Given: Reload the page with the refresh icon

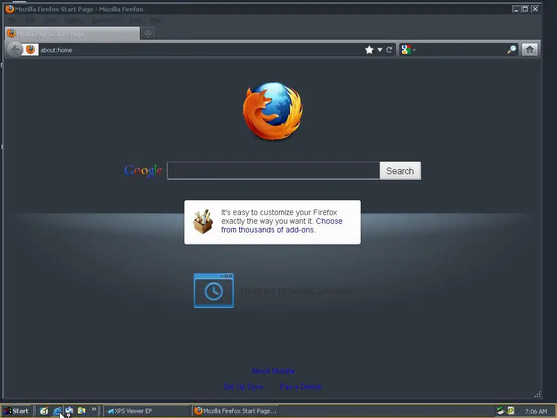Looking at the screenshot, I should click(x=389, y=50).
